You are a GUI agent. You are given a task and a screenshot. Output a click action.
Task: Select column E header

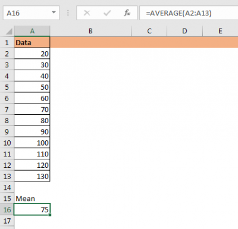tap(220, 31)
